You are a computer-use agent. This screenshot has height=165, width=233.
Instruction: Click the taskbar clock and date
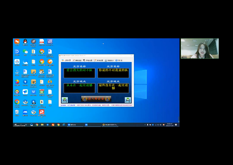(170, 125)
